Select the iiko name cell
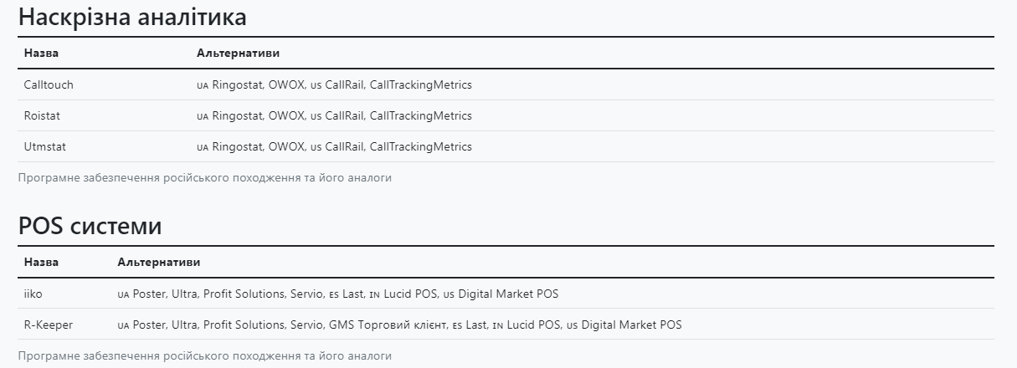The width and height of the screenshot is (1017, 368). coord(32,294)
